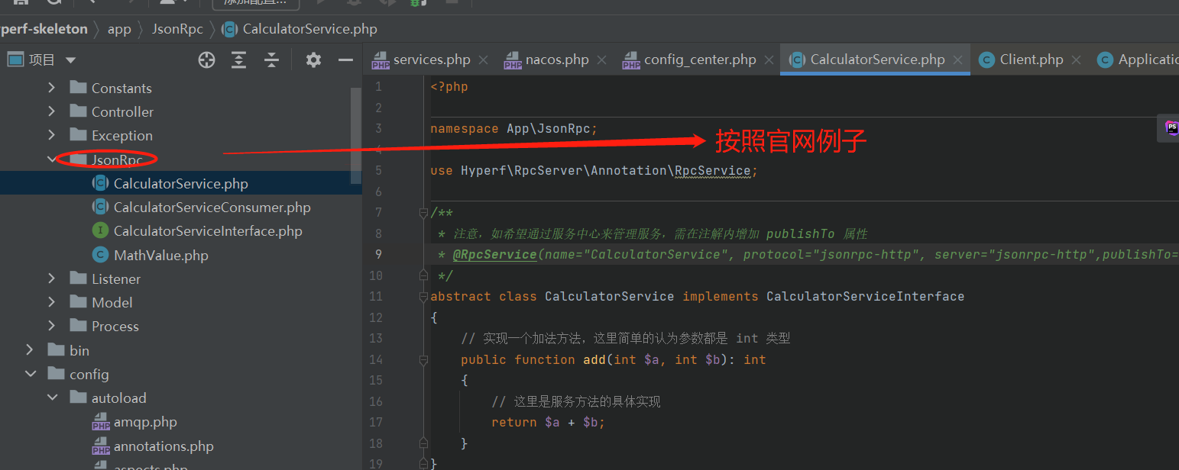Click the add function name on line 14

point(594,359)
